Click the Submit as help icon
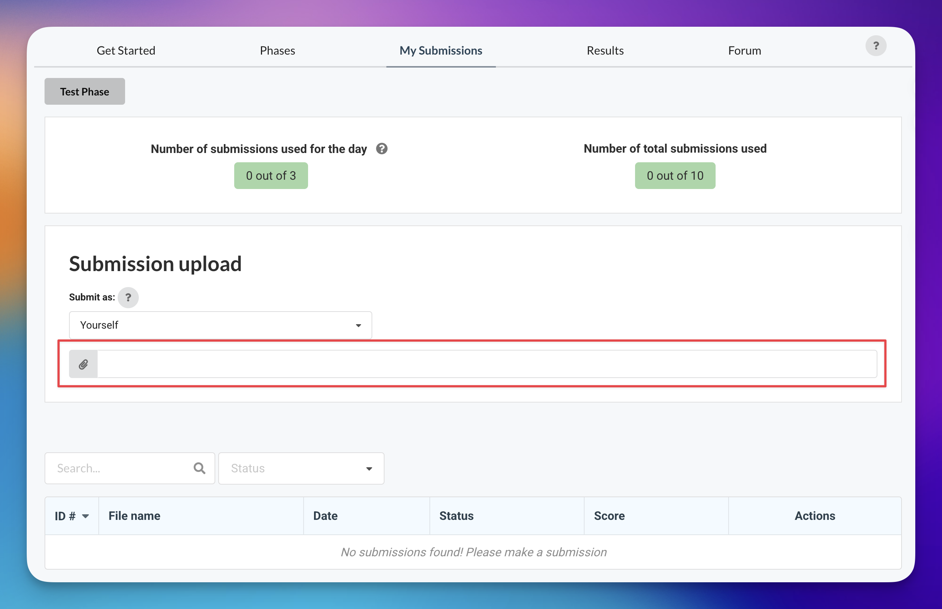This screenshot has width=942, height=609. click(x=128, y=297)
